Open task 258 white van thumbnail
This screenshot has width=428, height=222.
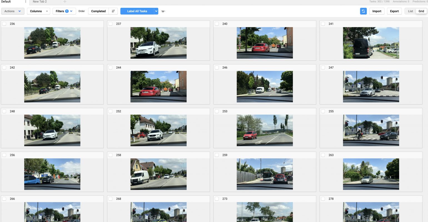[158, 174]
